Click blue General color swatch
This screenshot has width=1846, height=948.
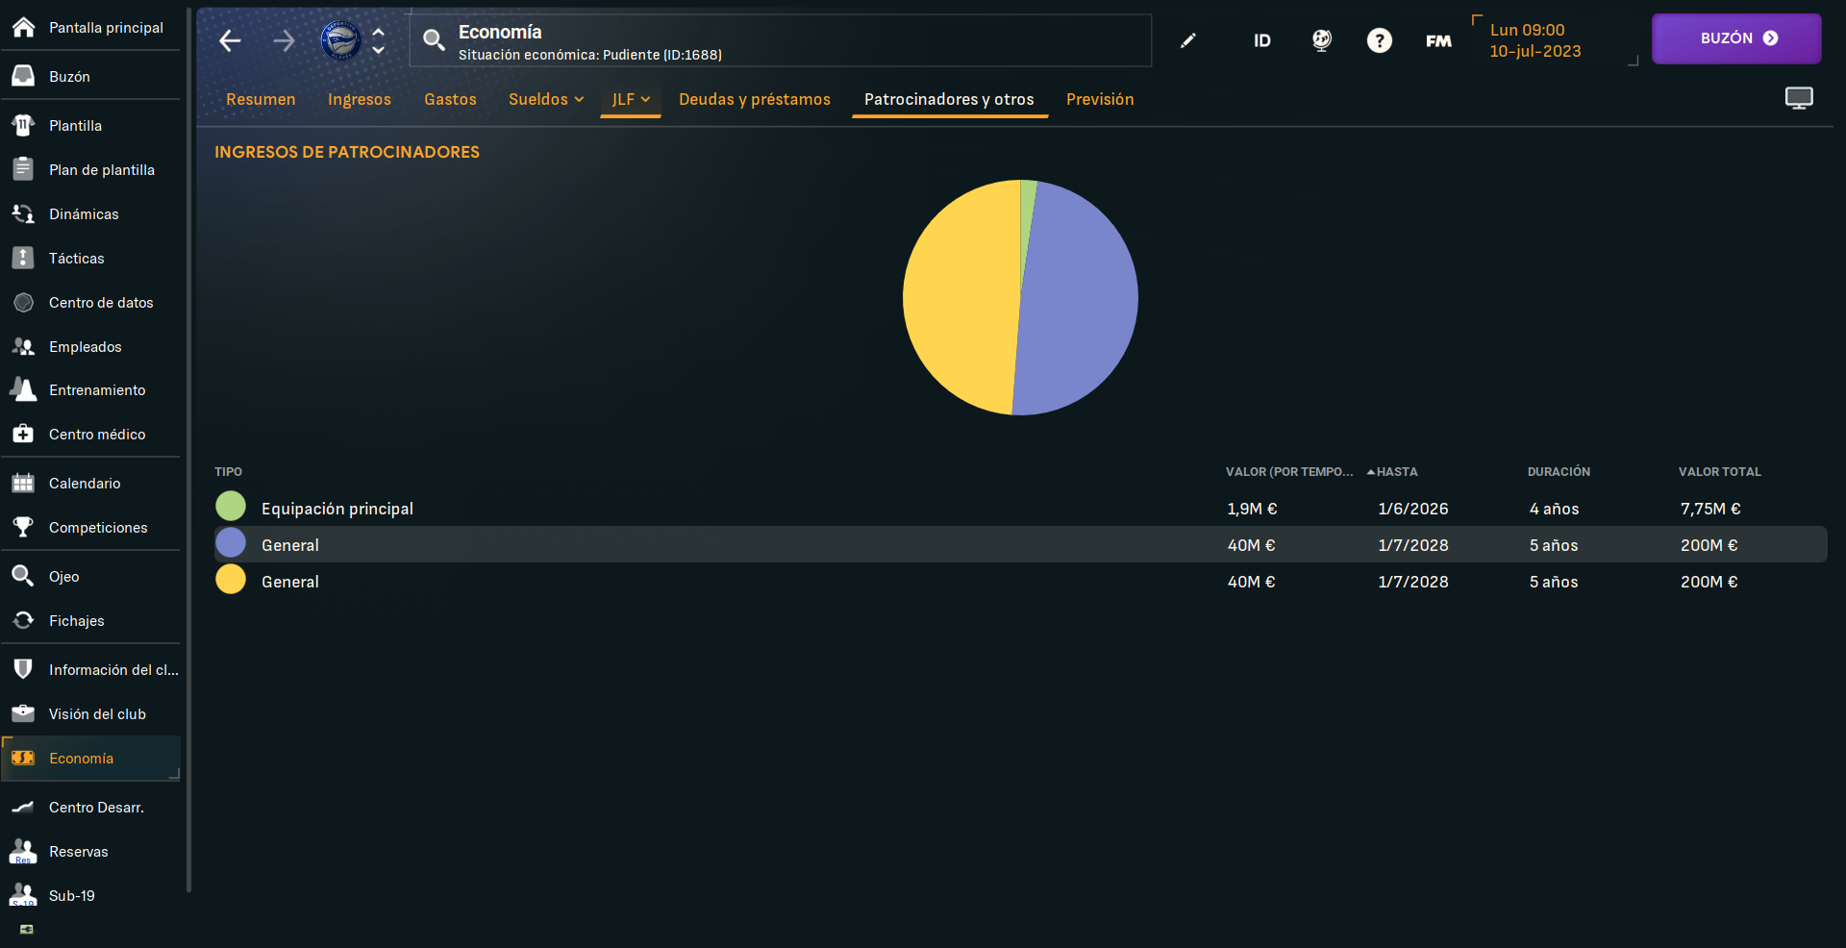[x=231, y=542]
